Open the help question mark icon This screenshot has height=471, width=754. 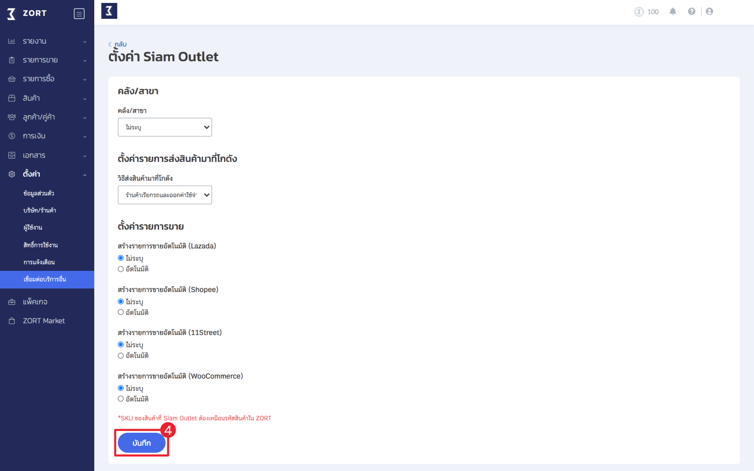[x=691, y=11]
